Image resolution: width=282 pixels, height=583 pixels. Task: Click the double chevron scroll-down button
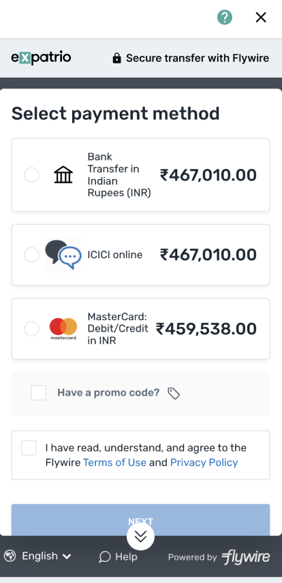140,536
